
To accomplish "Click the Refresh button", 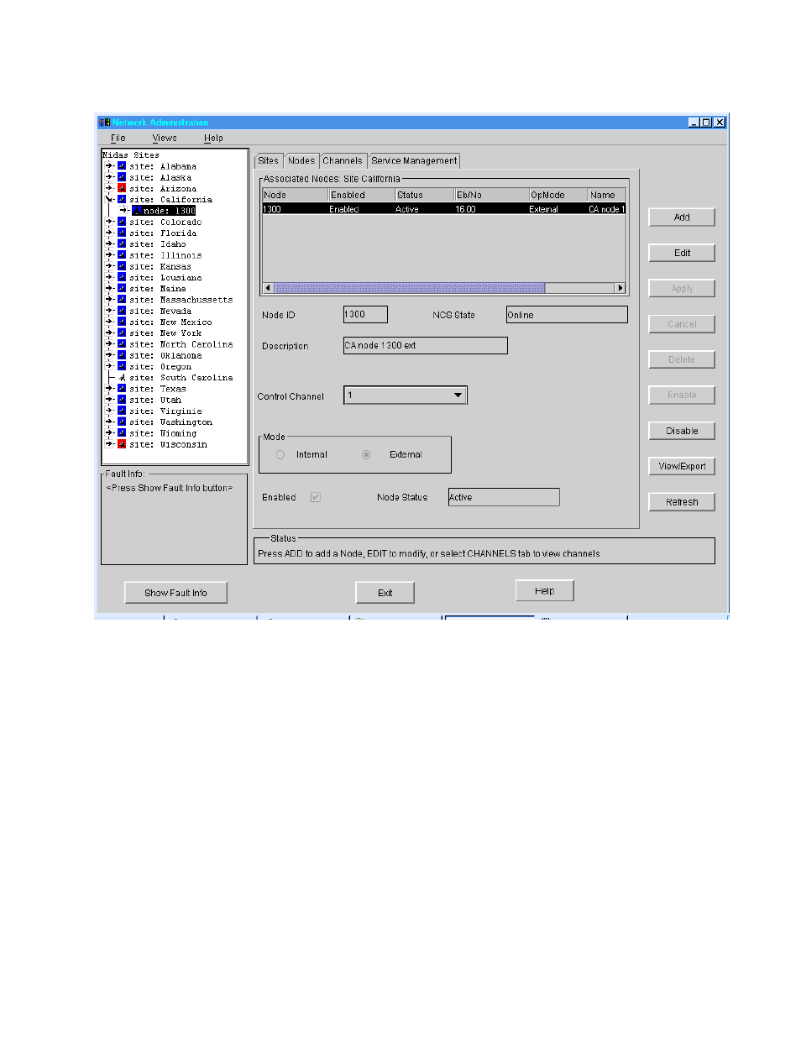I will (682, 502).
